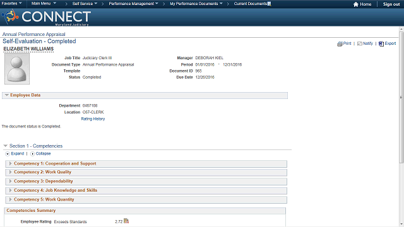
Task: Click the scrollbar down arrow
Action: pyautogui.click(x=401, y=224)
